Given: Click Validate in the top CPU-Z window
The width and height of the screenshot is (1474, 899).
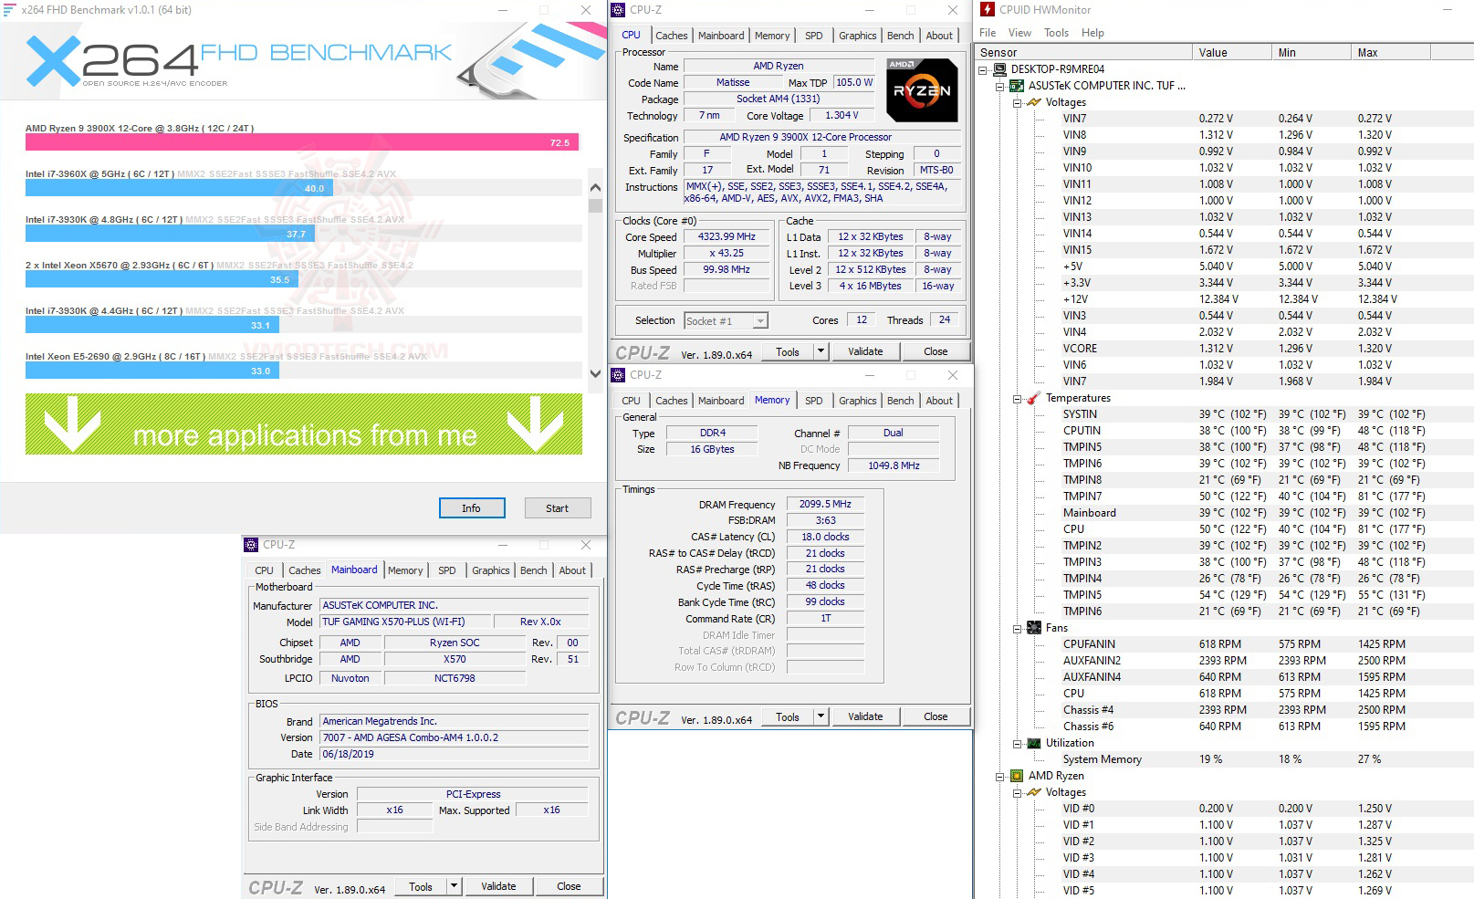Looking at the screenshot, I should click(x=865, y=351).
